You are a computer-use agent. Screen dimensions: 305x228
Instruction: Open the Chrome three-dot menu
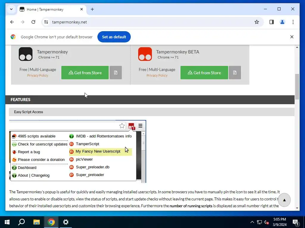pyautogui.click(x=293, y=22)
